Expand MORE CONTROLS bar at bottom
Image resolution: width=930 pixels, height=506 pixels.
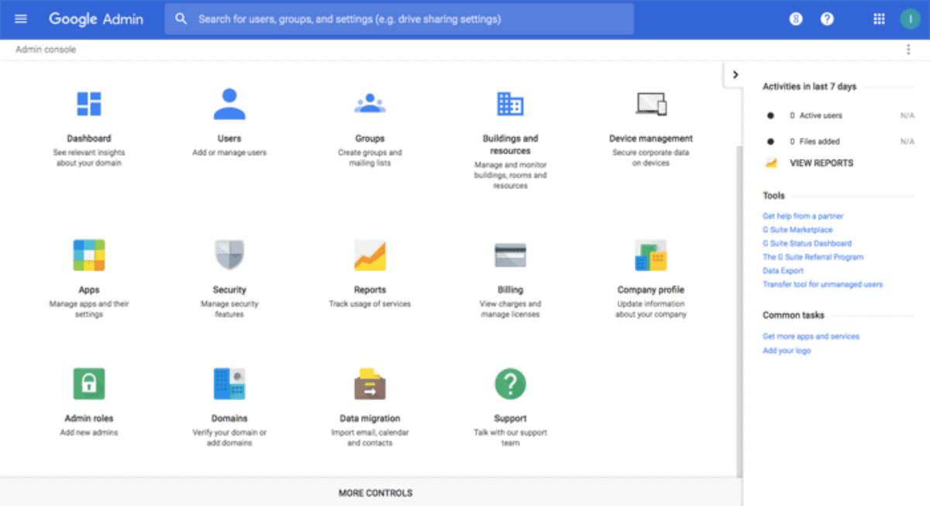pyautogui.click(x=375, y=493)
